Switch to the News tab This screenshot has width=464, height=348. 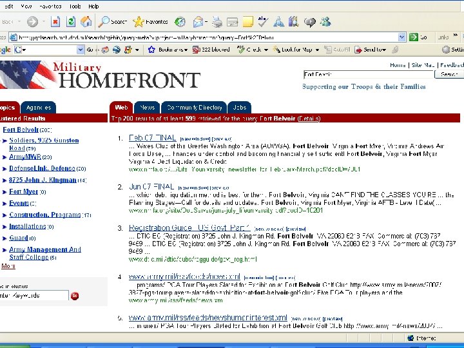tap(147, 108)
